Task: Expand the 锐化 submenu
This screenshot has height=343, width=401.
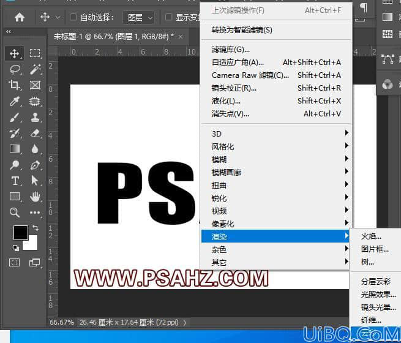Action: (x=276, y=198)
